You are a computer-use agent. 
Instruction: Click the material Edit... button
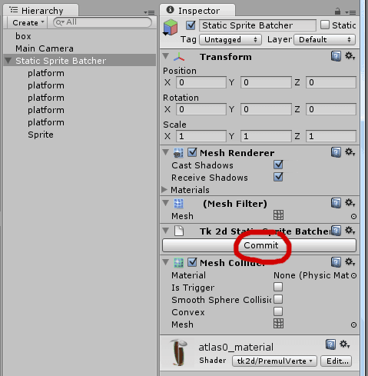[336, 361]
